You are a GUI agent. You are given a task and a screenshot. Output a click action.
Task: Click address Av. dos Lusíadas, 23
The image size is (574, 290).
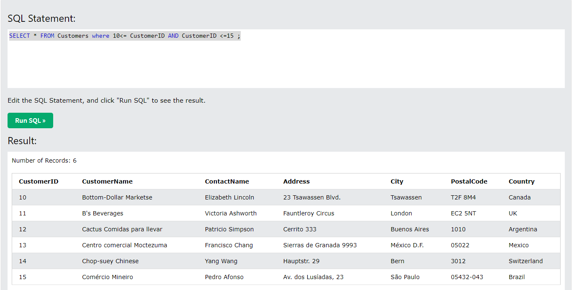tap(313, 277)
